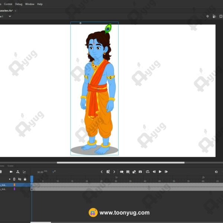Show all layers as outlines
The image size is (223, 223).
(x=14, y=179)
